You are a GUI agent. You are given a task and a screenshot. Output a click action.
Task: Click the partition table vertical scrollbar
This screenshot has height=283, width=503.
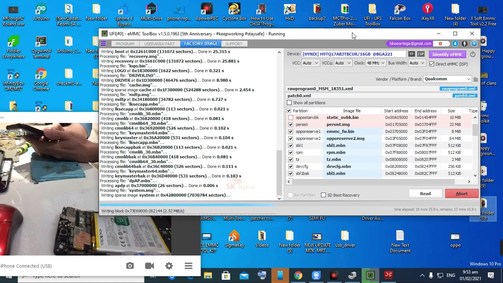click(475, 146)
